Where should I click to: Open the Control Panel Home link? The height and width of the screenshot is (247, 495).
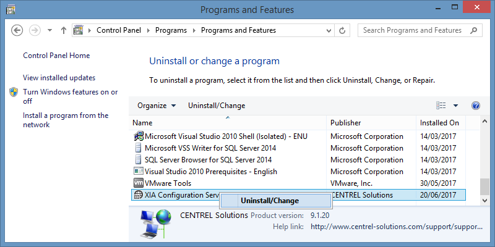pyautogui.click(x=56, y=56)
